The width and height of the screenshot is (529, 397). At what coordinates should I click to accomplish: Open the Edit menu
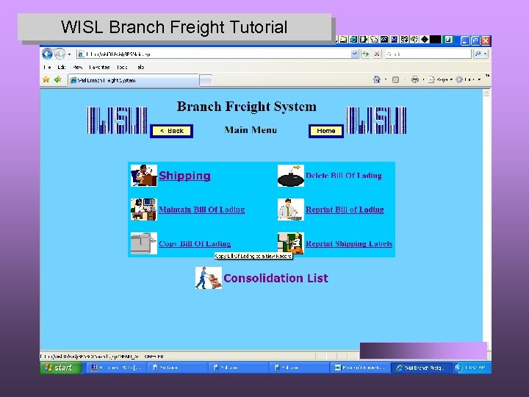pyautogui.click(x=62, y=67)
